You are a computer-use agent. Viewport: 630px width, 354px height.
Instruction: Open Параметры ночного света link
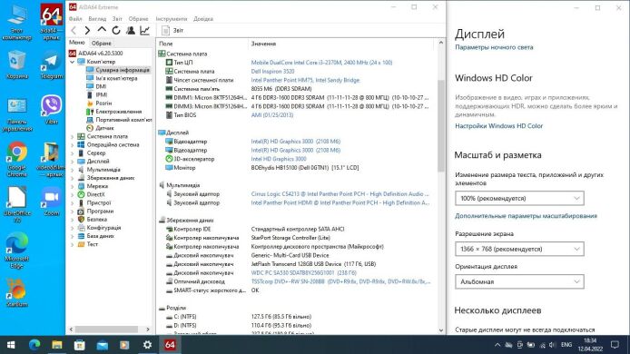[494, 47]
